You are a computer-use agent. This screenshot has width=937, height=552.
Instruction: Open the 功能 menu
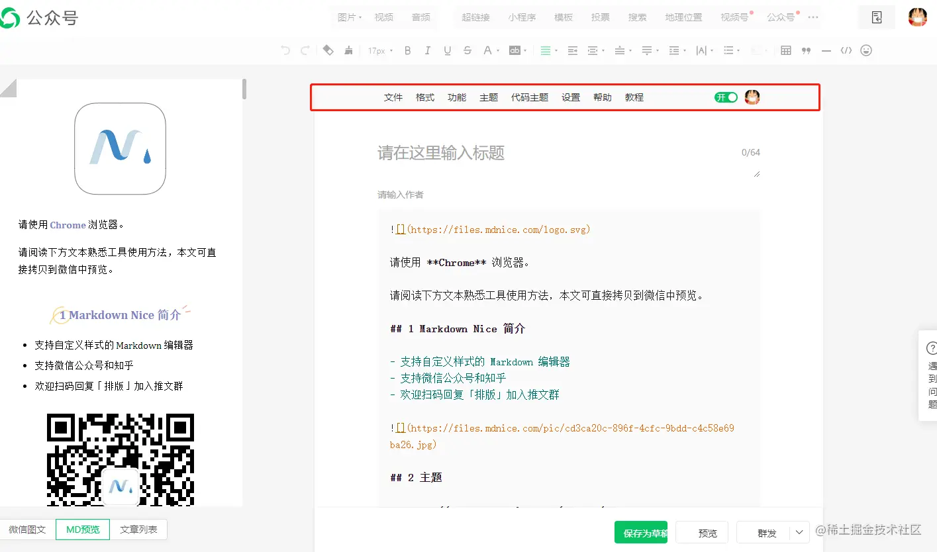(x=457, y=97)
